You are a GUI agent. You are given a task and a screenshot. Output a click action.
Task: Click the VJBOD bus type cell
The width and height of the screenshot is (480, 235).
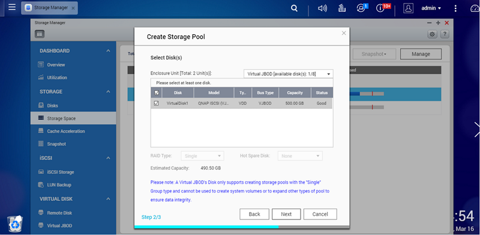tap(265, 104)
